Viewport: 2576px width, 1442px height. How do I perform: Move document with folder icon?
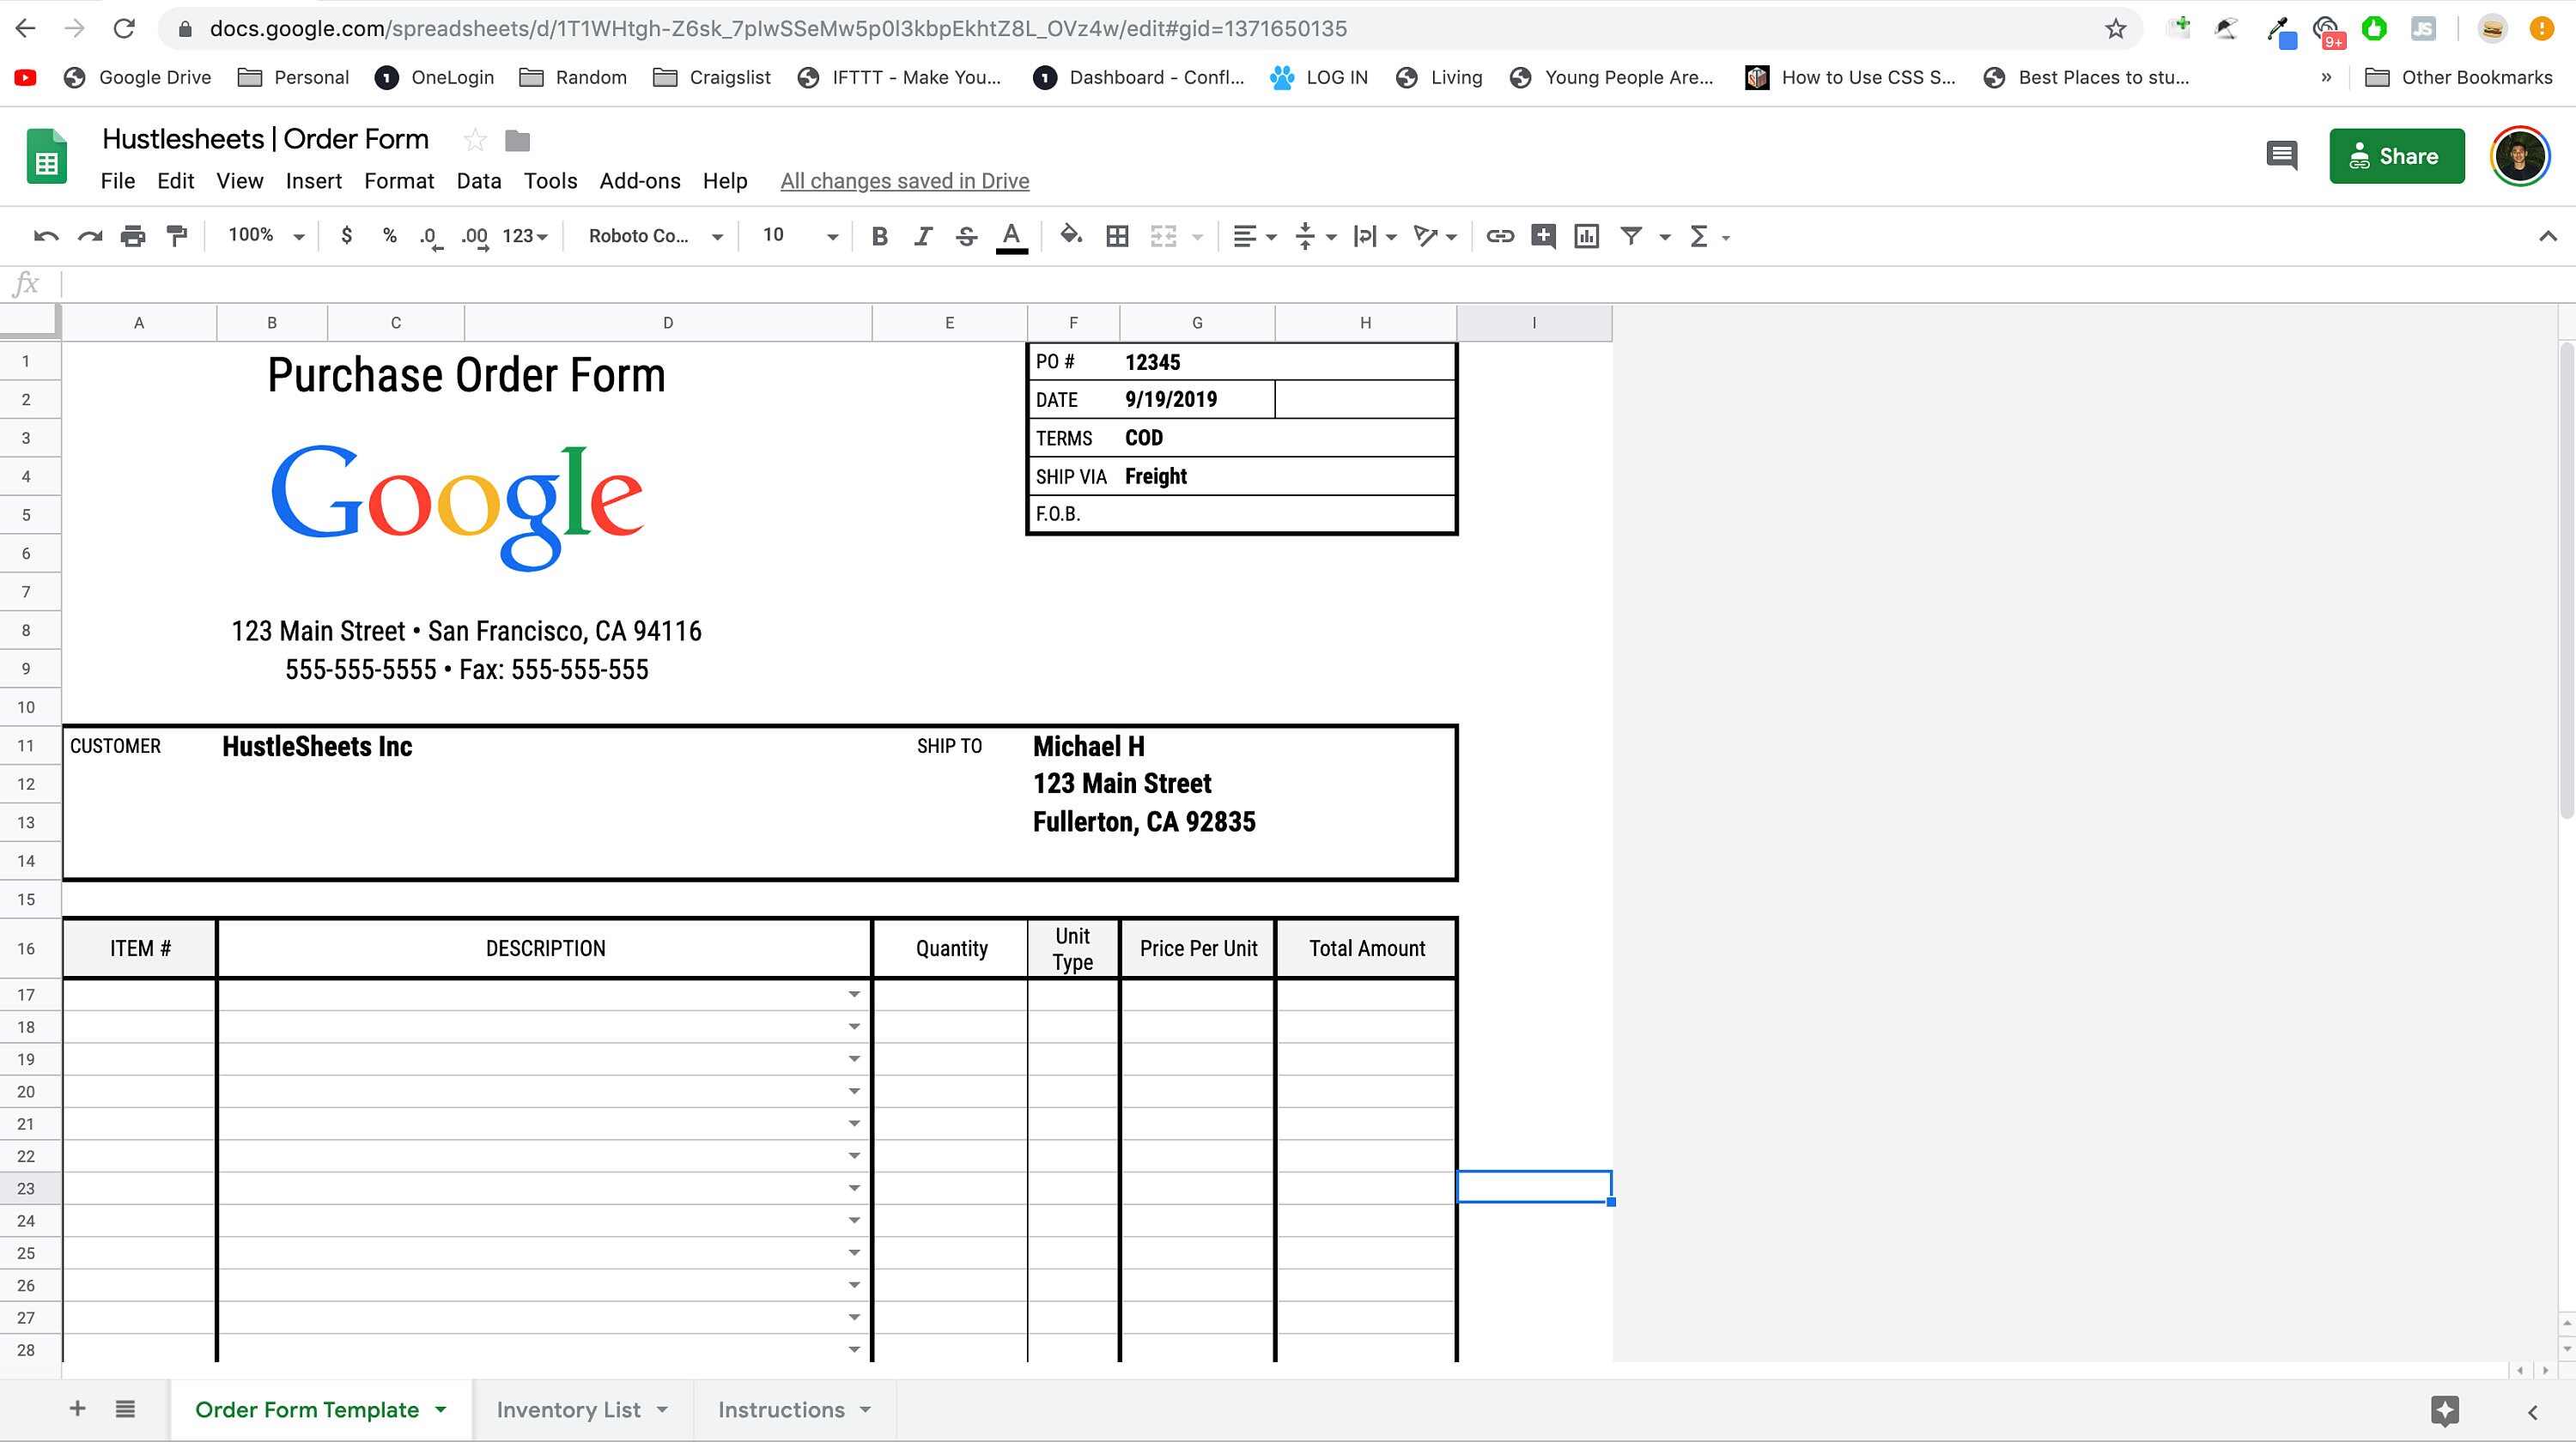517,141
